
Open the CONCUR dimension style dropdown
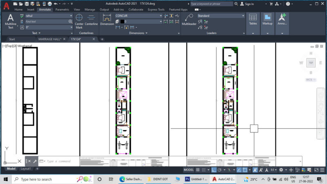tap(161, 16)
